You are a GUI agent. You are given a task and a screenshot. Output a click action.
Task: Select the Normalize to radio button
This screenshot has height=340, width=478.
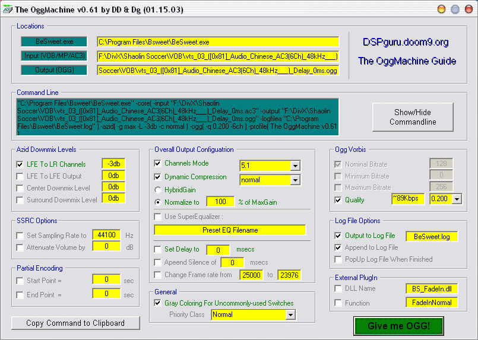pyautogui.click(x=157, y=202)
